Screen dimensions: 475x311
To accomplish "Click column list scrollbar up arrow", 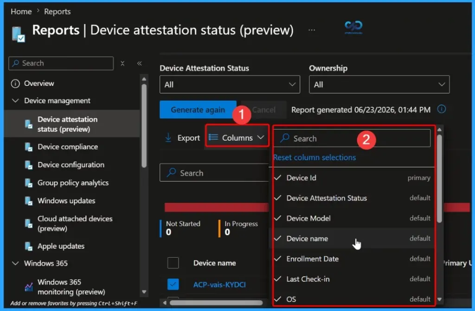I will coord(439,130).
